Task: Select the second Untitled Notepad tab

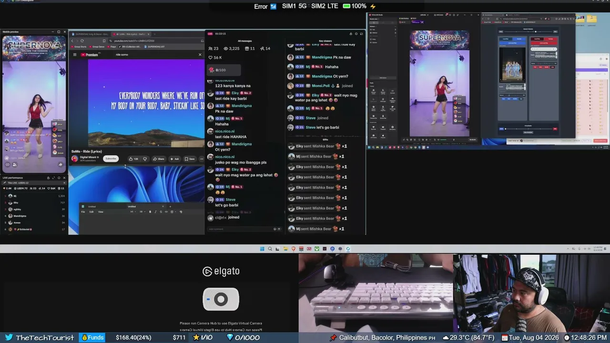Action: (x=145, y=206)
